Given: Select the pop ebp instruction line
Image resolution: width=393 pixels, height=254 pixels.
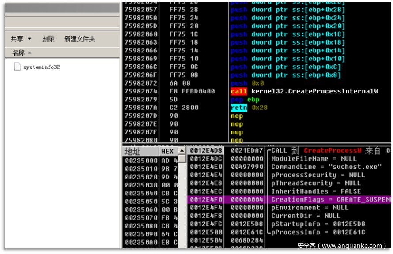Looking at the screenshot, I should pos(245,100).
